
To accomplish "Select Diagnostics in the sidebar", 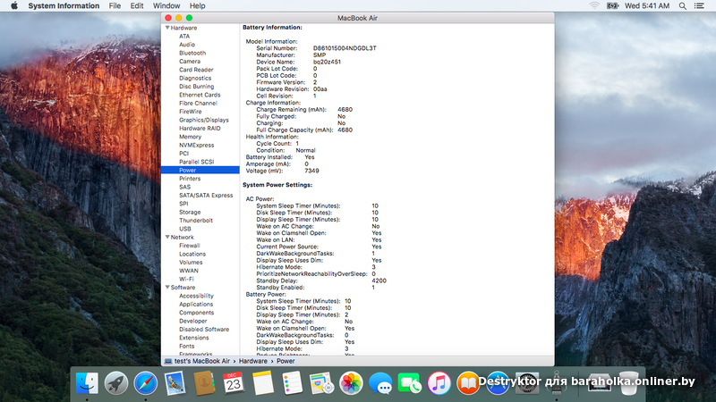I will click(195, 78).
